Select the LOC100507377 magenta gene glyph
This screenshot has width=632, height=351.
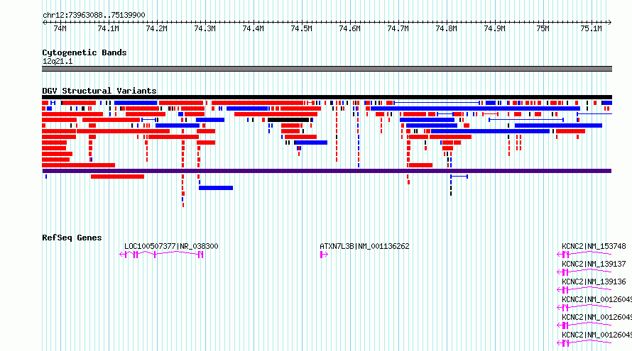[161, 255]
